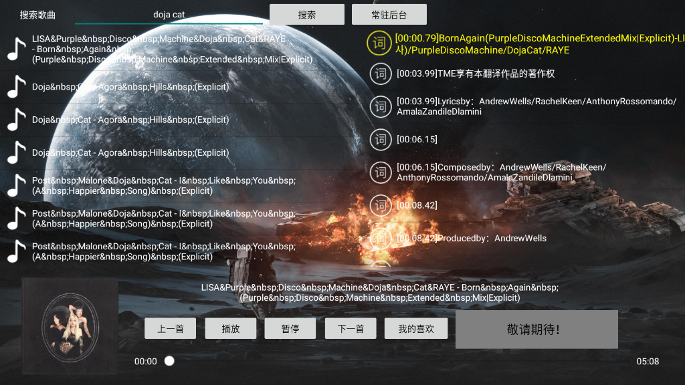Click the 搜索 search button
685x385 pixels.
coord(306,14)
